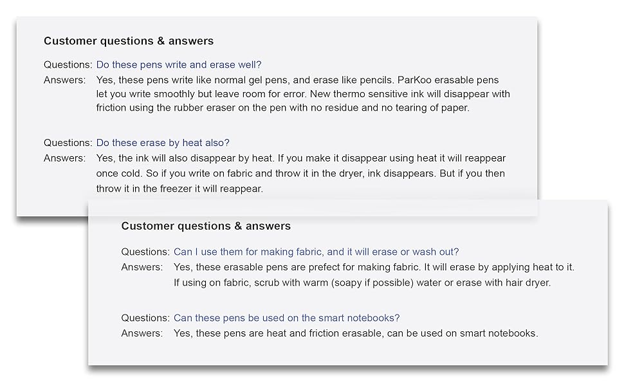Click the upper panel's "Customer questions & answers" heading
The image size is (624, 386).
(x=129, y=41)
